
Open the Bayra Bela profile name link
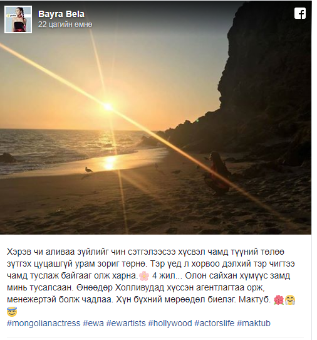tap(61, 14)
